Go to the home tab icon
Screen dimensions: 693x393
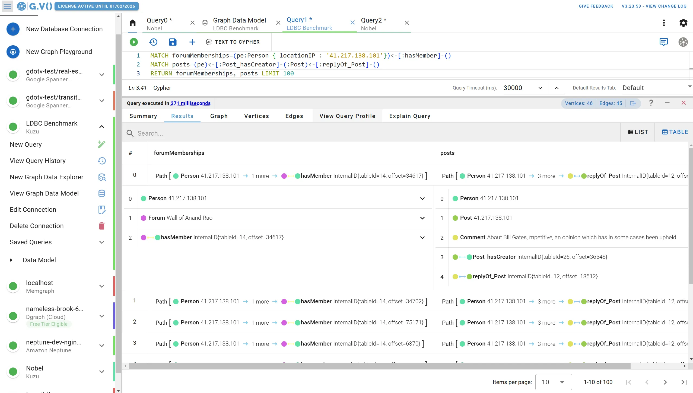point(132,23)
